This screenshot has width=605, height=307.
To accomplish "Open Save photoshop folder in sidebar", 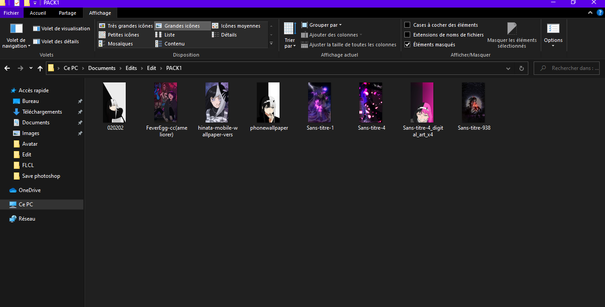I will point(41,176).
